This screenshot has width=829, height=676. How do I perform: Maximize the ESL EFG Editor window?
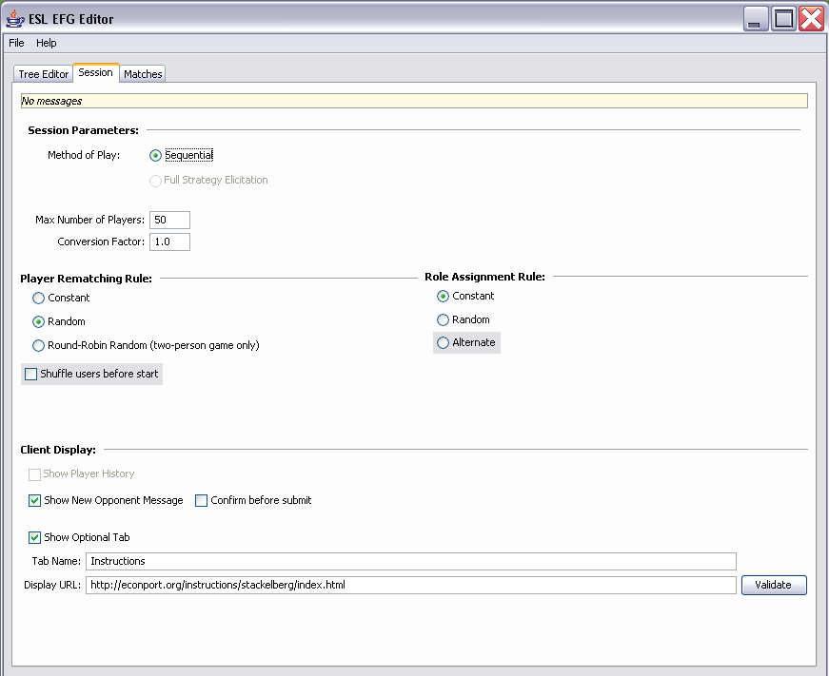[x=783, y=19]
